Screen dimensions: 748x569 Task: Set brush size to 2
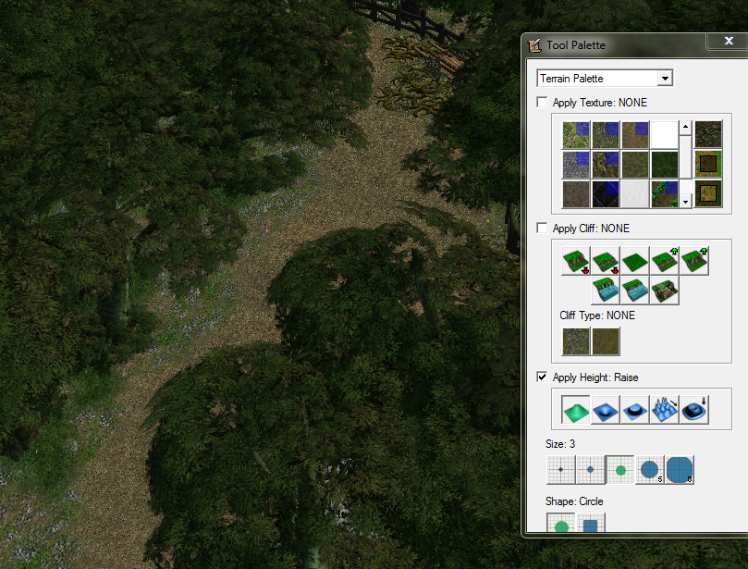click(591, 470)
